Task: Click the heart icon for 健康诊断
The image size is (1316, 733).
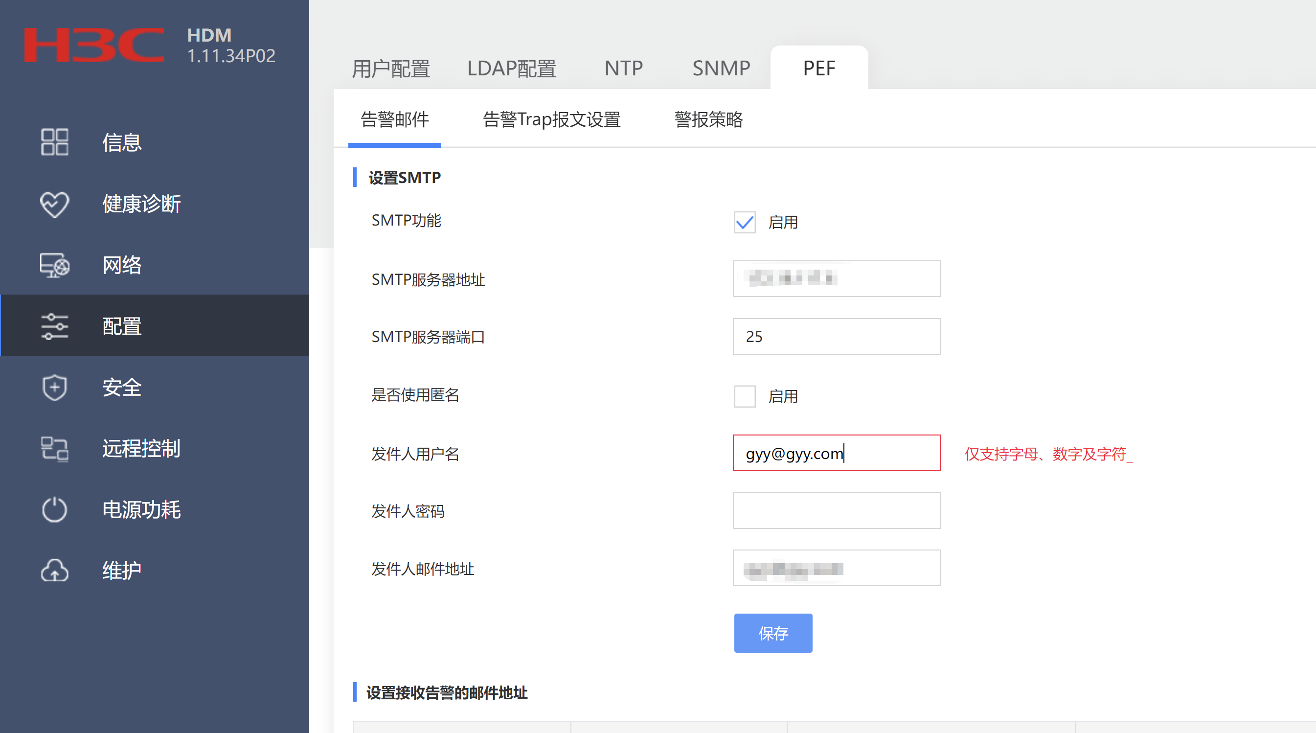Action: 54,204
